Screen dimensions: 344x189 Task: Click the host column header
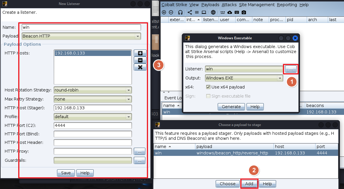294,147
